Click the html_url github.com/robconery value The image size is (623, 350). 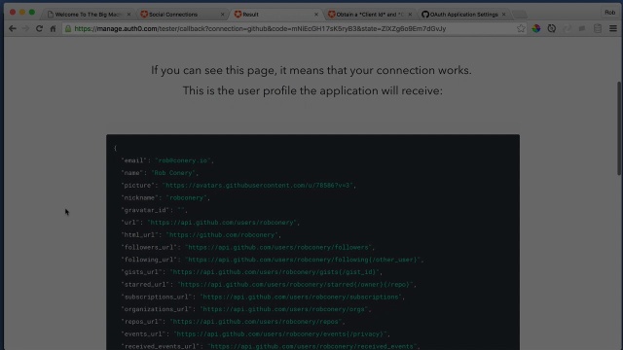click(x=222, y=235)
